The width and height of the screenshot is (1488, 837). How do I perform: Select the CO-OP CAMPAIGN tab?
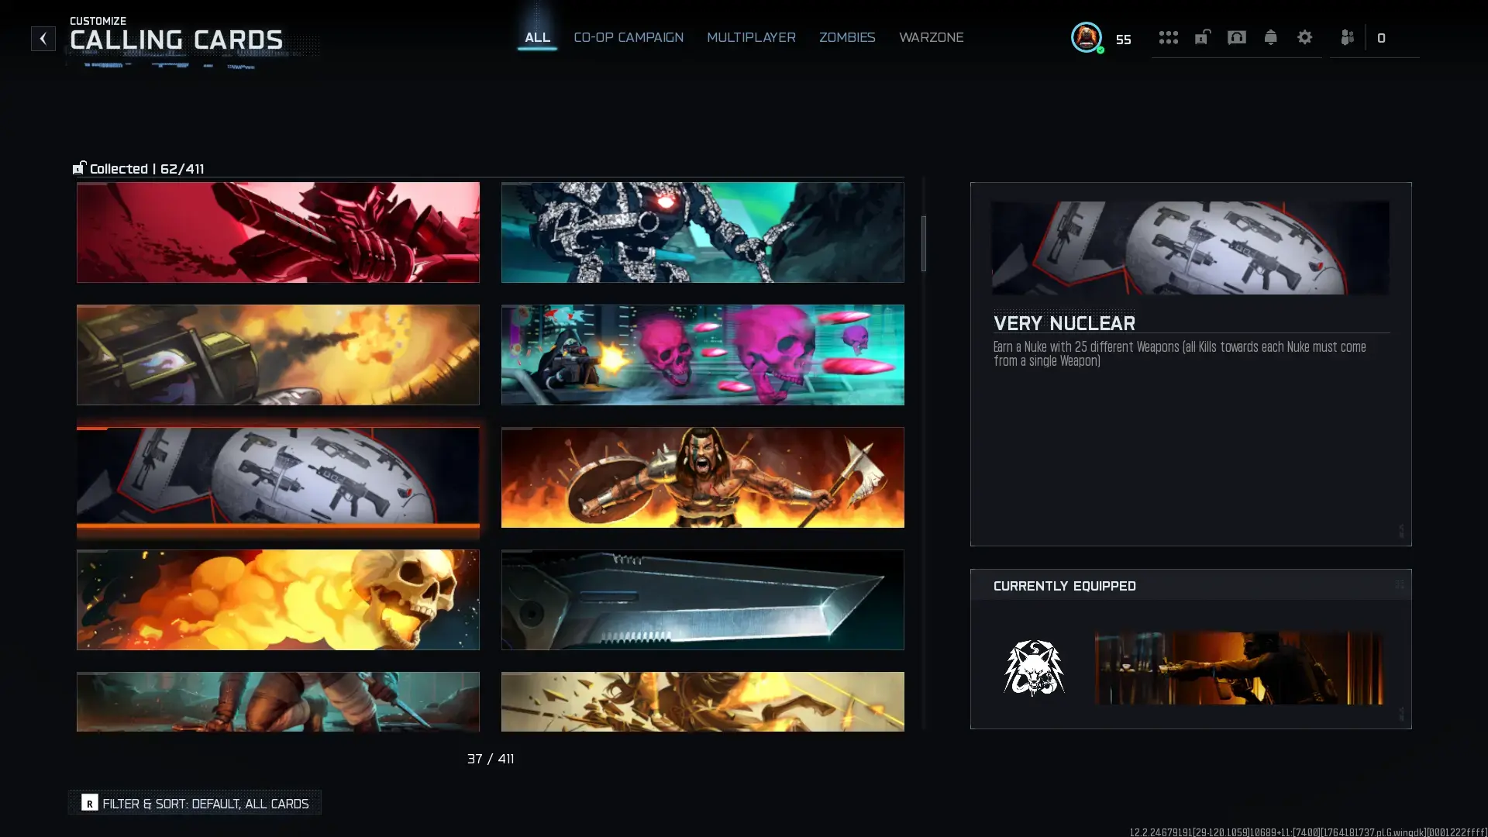[628, 37]
